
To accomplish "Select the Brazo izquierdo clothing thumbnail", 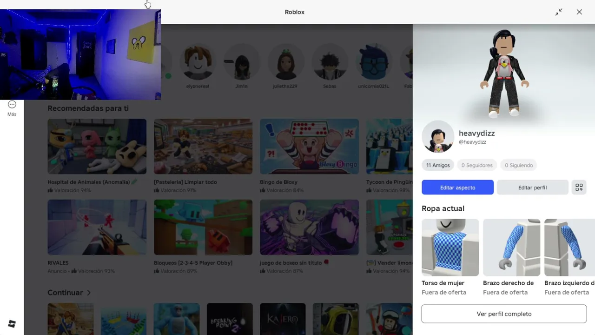I will 569,248.
